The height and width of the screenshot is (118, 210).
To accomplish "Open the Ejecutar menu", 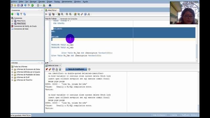I will pos(42,2).
